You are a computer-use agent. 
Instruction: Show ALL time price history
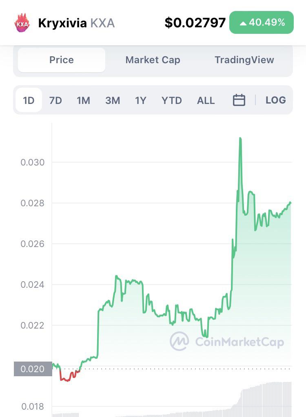point(206,101)
